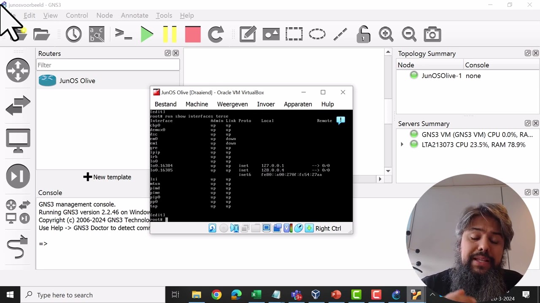This screenshot has height=303, width=540.
Task: Open VirtualBox cube from the taskbar
Action: pos(316,295)
